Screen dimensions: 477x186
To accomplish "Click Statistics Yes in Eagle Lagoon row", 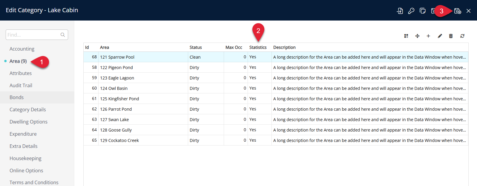I will [x=253, y=78].
